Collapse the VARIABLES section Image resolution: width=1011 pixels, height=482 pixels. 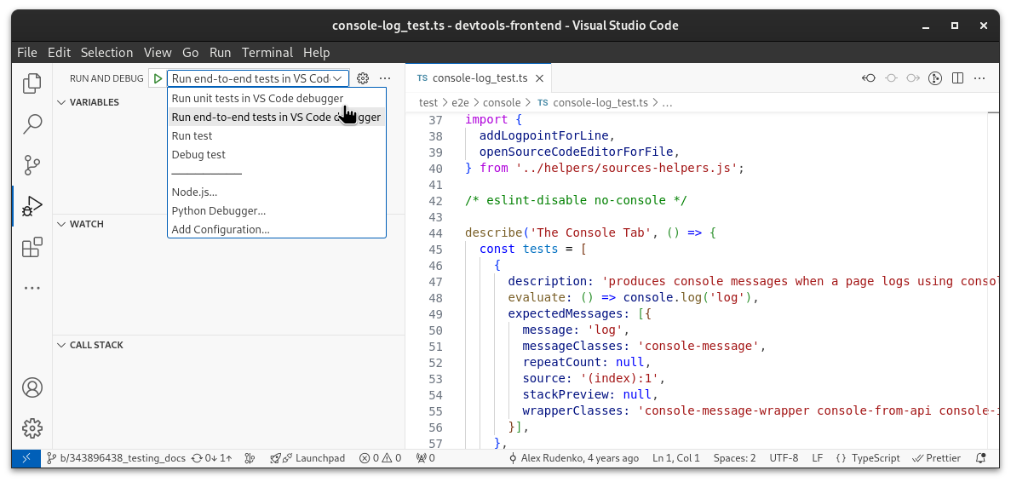(x=94, y=102)
